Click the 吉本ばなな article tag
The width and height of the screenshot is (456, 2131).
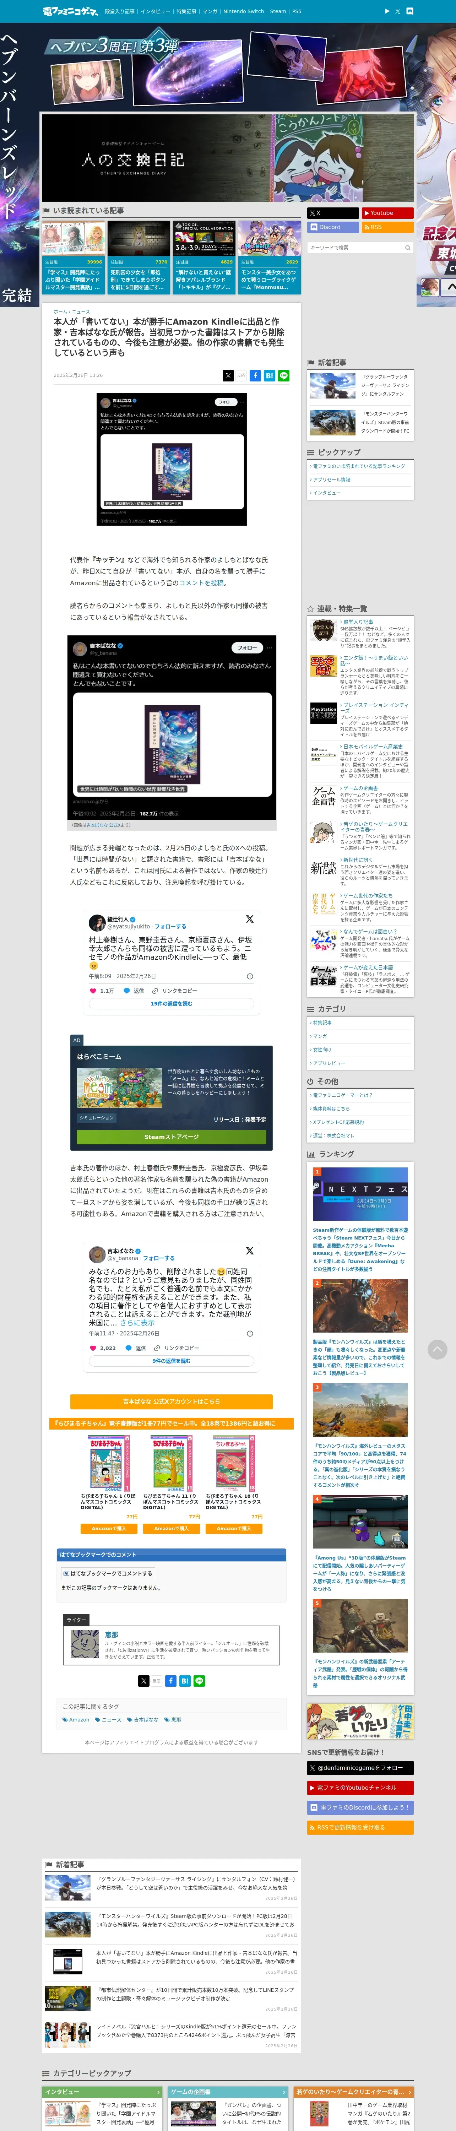143,1719
